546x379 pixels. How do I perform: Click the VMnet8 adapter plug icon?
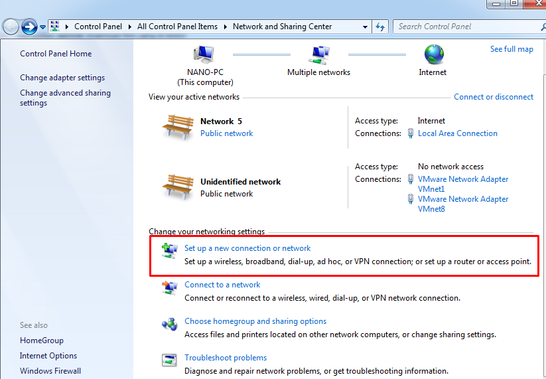point(411,199)
